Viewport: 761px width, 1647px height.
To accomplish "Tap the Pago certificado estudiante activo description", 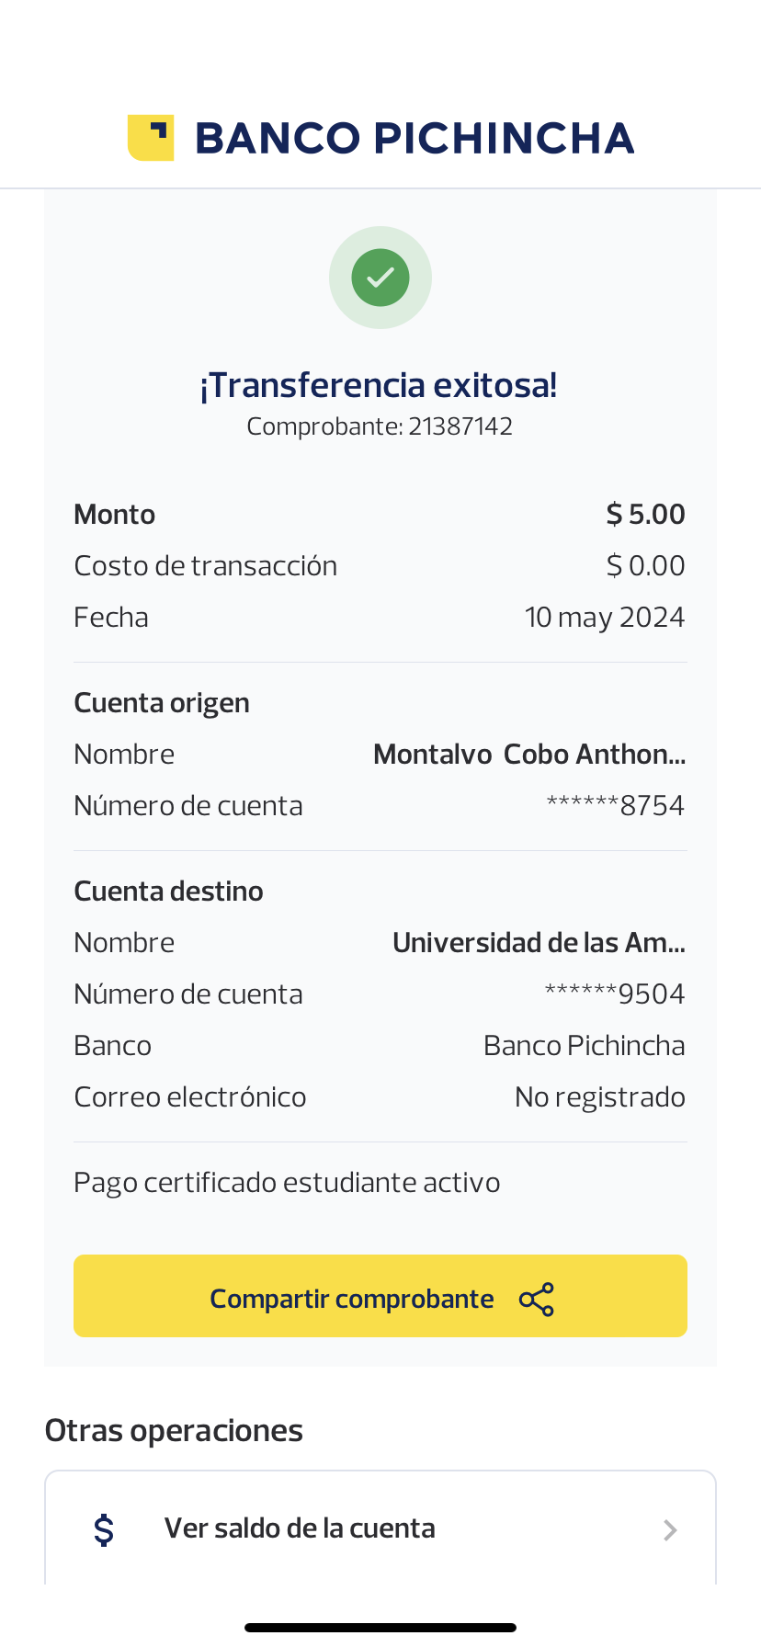I will pyautogui.click(x=287, y=1183).
